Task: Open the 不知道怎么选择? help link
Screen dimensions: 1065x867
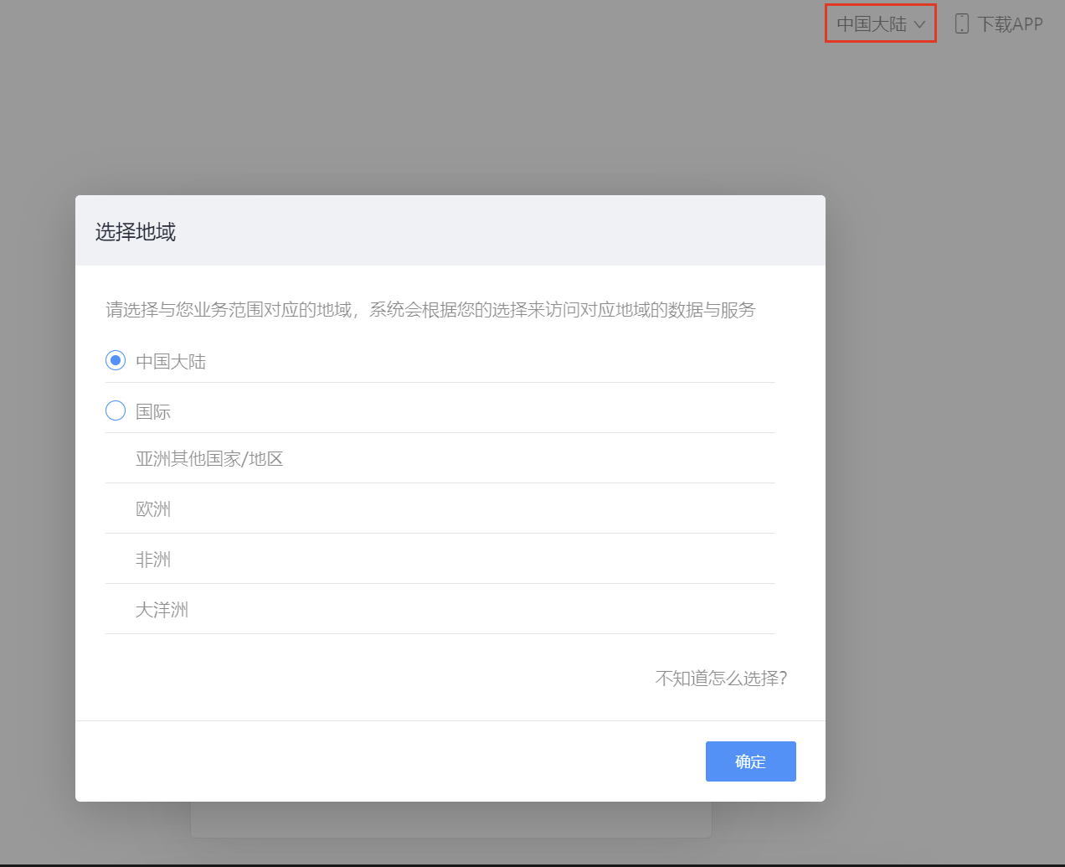Action: point(721,679)
